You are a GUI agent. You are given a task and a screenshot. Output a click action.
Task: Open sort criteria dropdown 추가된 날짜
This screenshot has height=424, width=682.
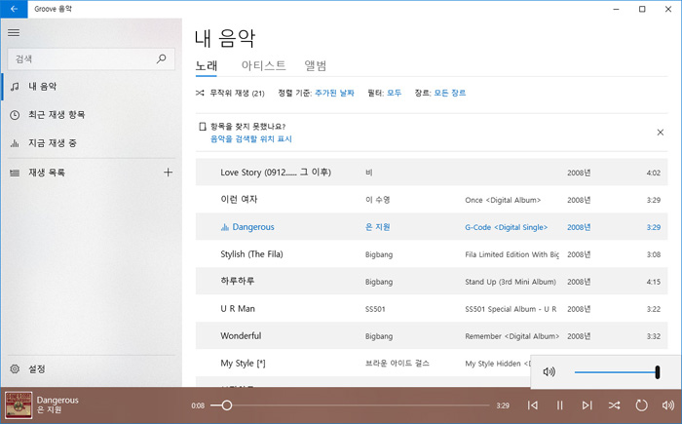[x=334, y=94]
